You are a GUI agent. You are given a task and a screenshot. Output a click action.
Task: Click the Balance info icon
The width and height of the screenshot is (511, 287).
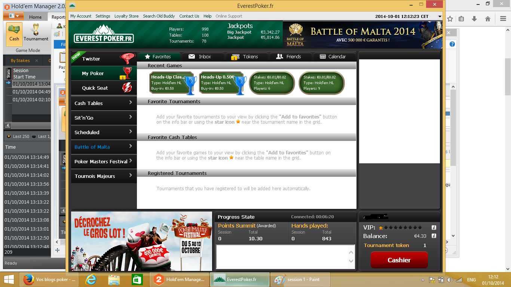(434, 236)
